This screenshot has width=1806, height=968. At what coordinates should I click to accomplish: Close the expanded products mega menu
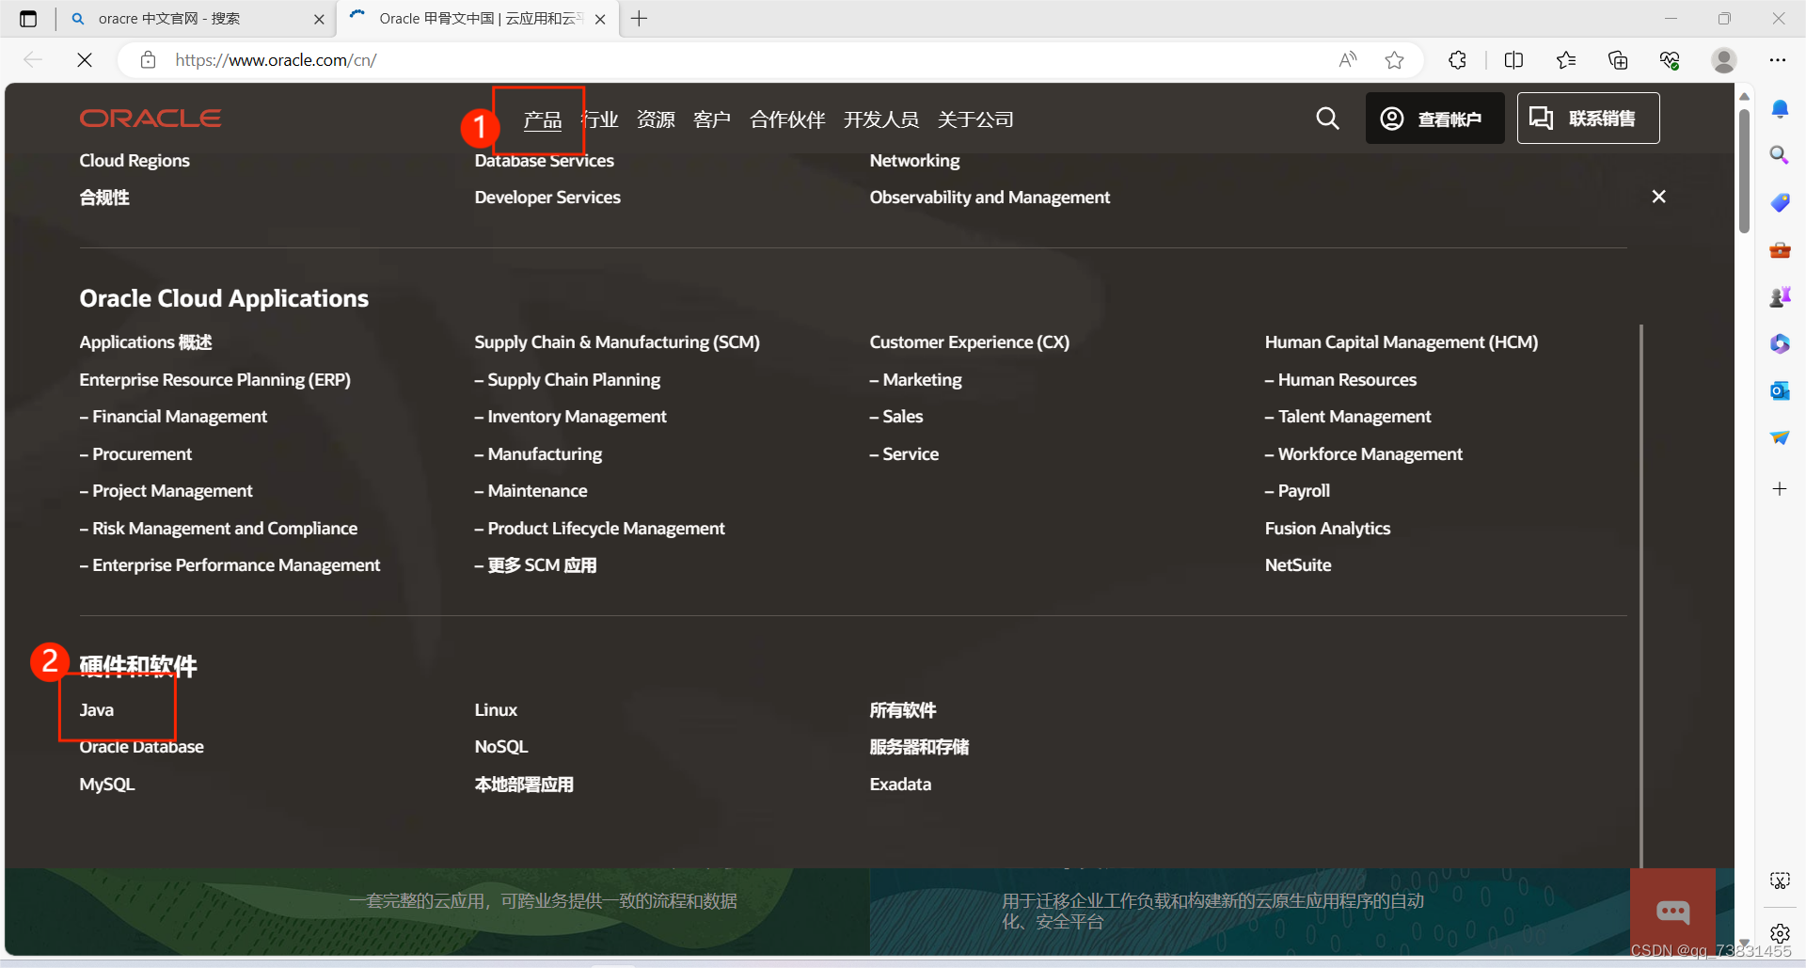pyautogui.click(x=1658, y=197)
